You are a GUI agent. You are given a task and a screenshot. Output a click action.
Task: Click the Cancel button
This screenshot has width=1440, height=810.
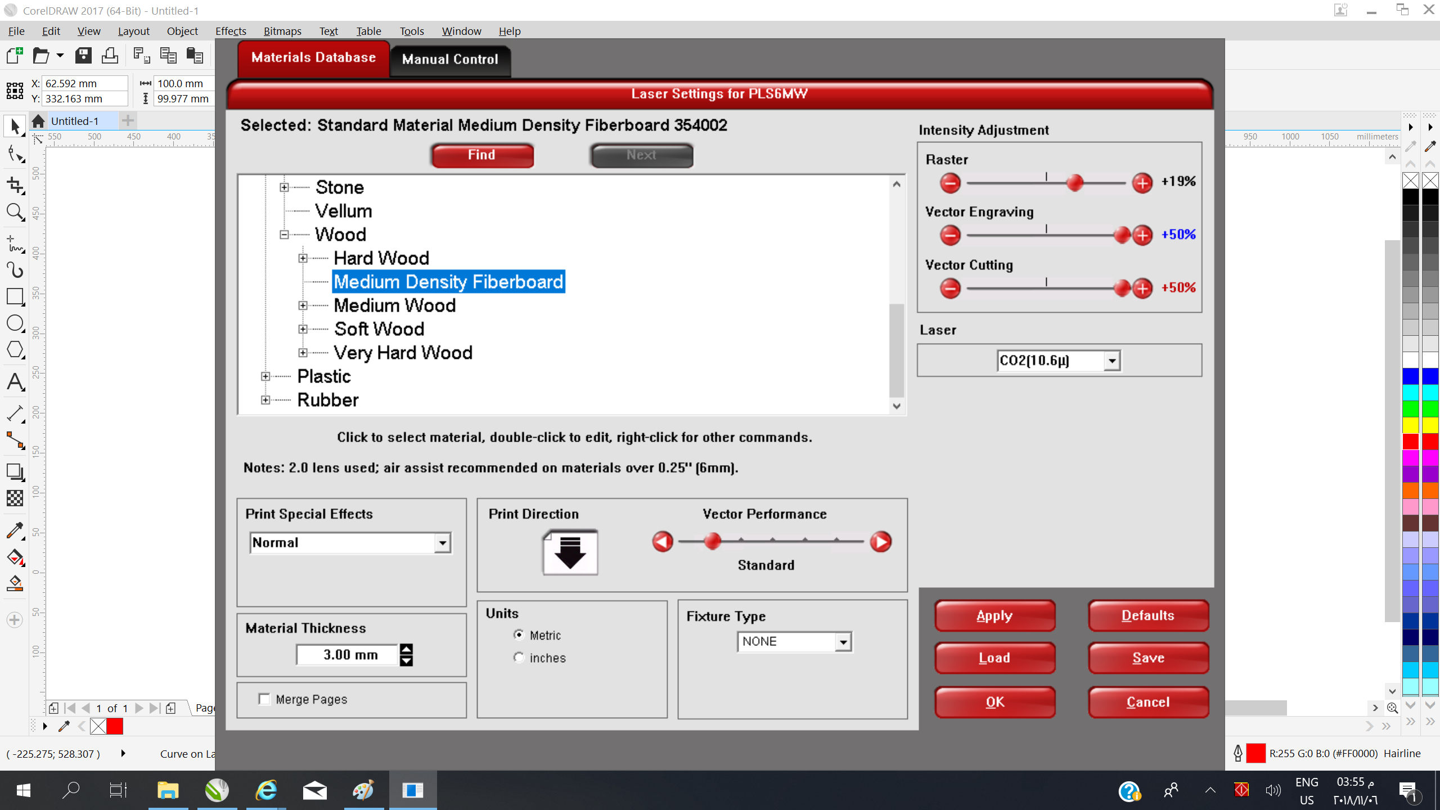(x=1148, y=702)
